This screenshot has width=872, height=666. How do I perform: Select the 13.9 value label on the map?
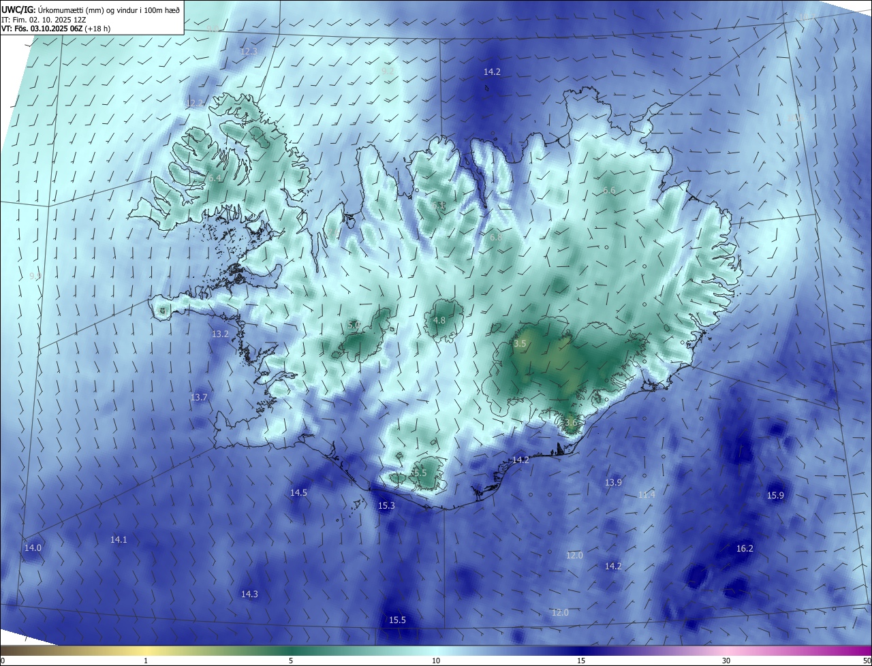(613, 482)
